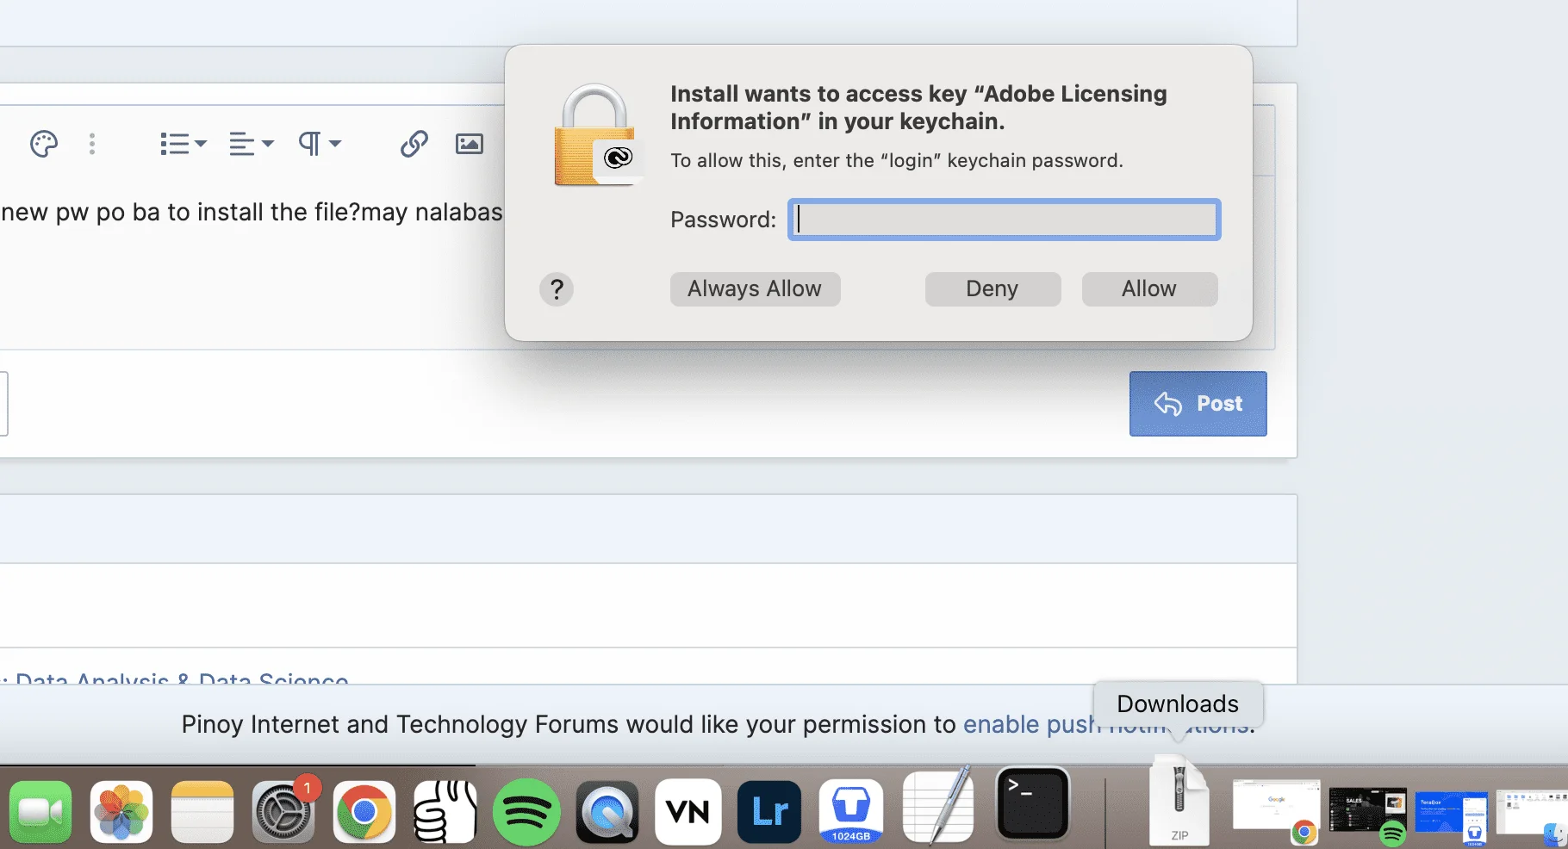Expand the paragraph format dropdown
Screen dimensions: 1568x849
click(320, 144)
